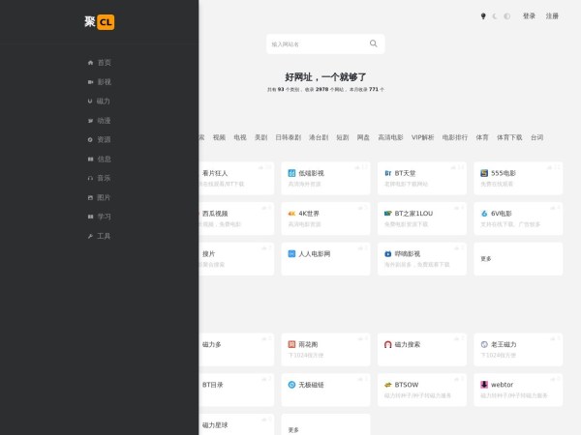Click the 注册 register link
581x435 pixels.
(552, 16)
